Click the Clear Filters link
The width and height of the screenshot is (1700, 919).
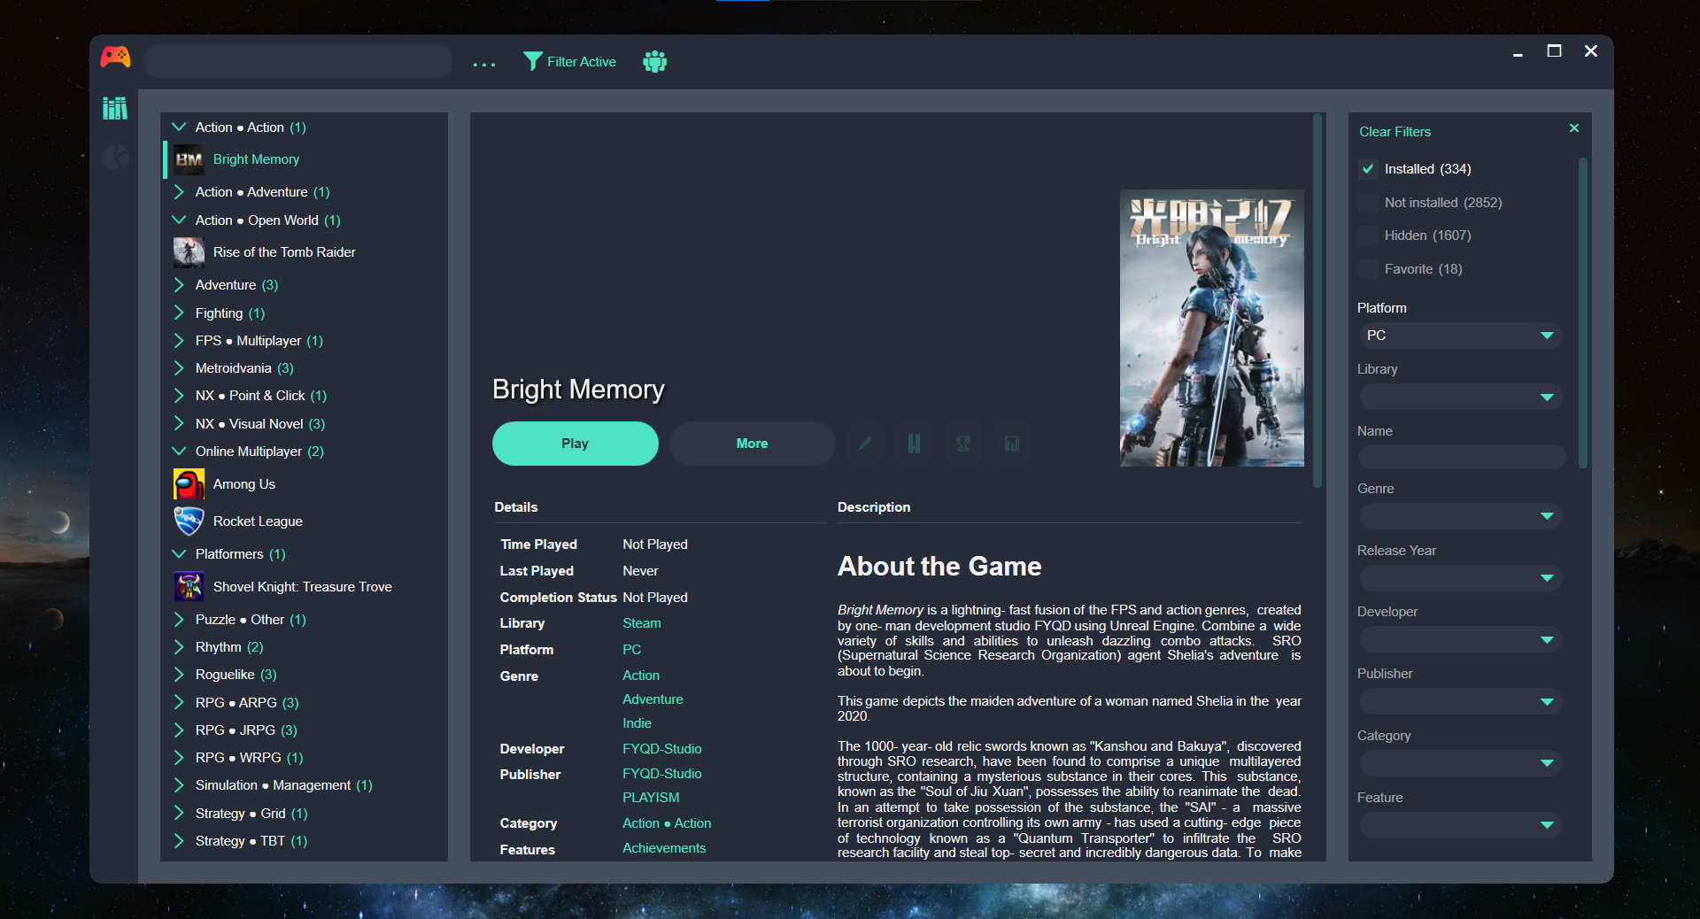pos(1395,132)
